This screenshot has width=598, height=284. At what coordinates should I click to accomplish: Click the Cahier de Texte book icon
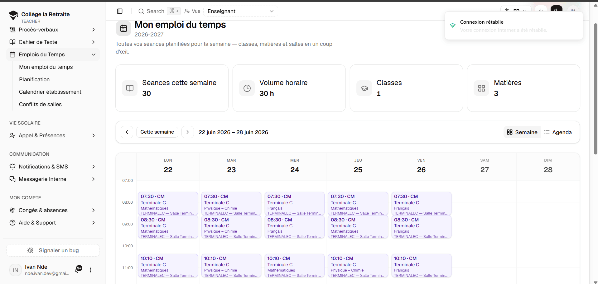12,42
